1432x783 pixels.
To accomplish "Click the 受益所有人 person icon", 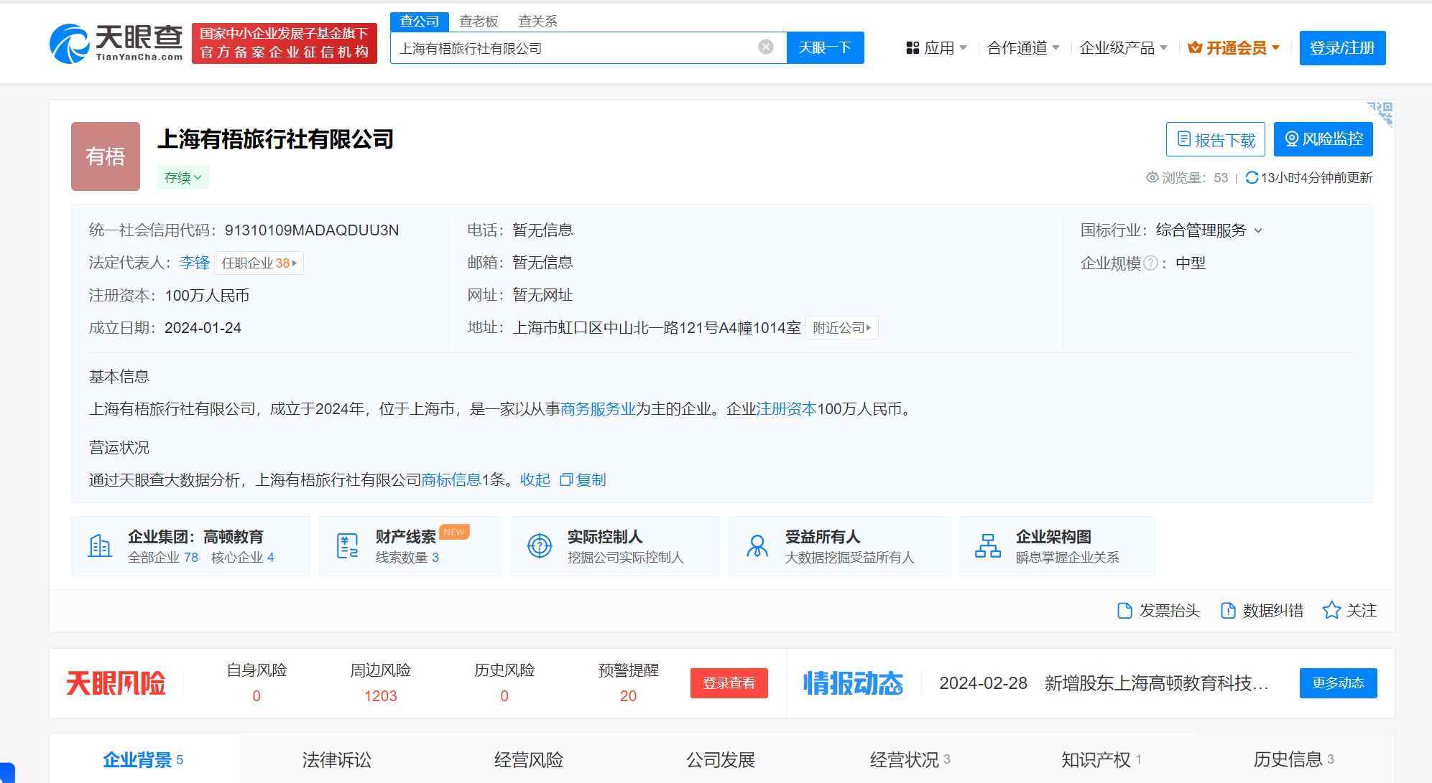I will pyautogui.click(x=757, y=546).
